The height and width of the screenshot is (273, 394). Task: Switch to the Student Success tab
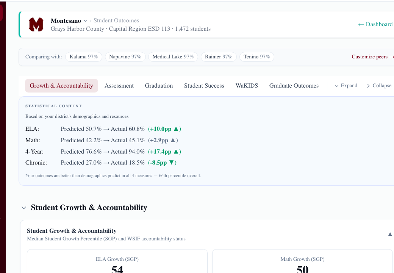tap(204, 86)
